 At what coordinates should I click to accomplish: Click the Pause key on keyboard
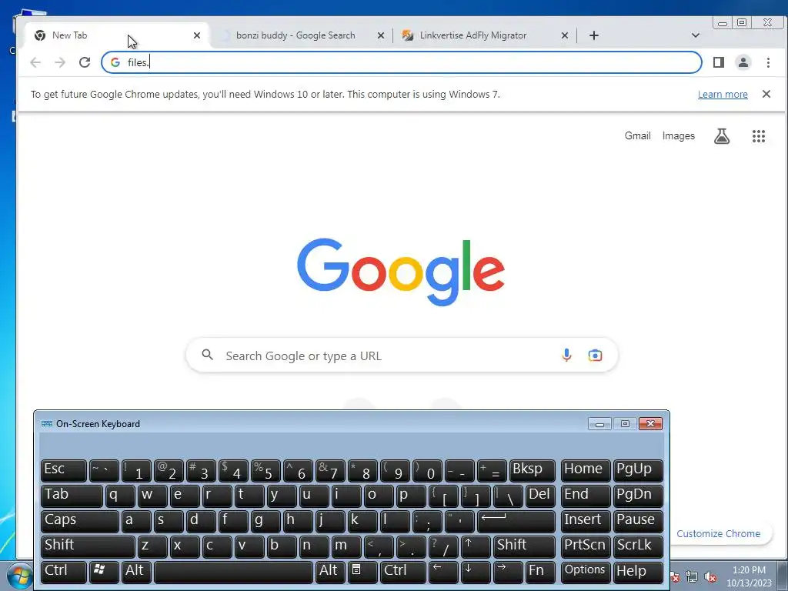[x=638, y=521]
